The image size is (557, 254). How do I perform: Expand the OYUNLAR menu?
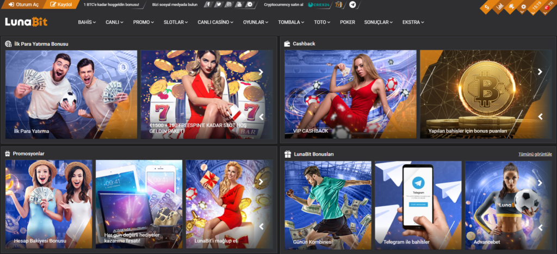coord(256,22)
